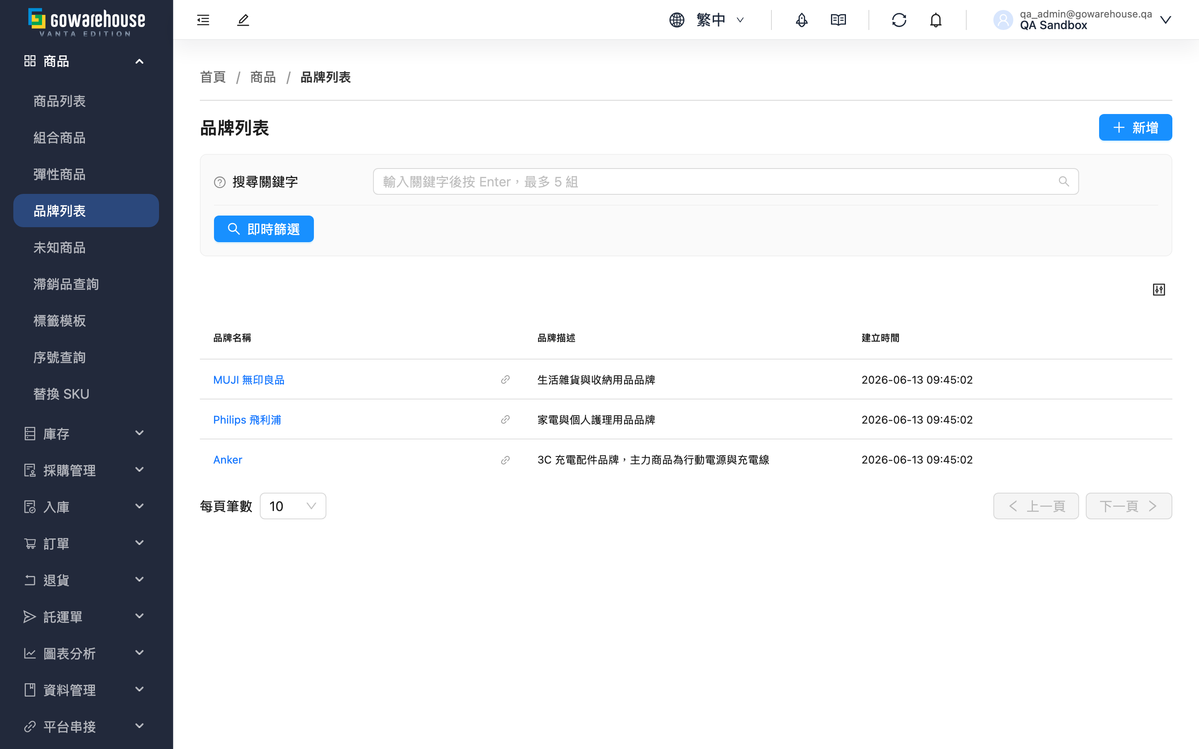Open the book documentation icon
The image size is (1199, 749).
tap(838, 20)
